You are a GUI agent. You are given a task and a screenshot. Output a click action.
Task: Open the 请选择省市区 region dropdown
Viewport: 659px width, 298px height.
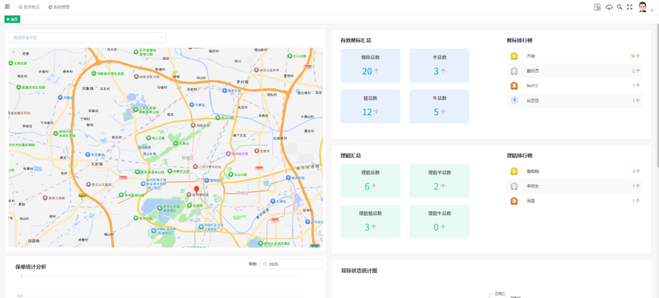pyautogui.click(x=87, y=38)
